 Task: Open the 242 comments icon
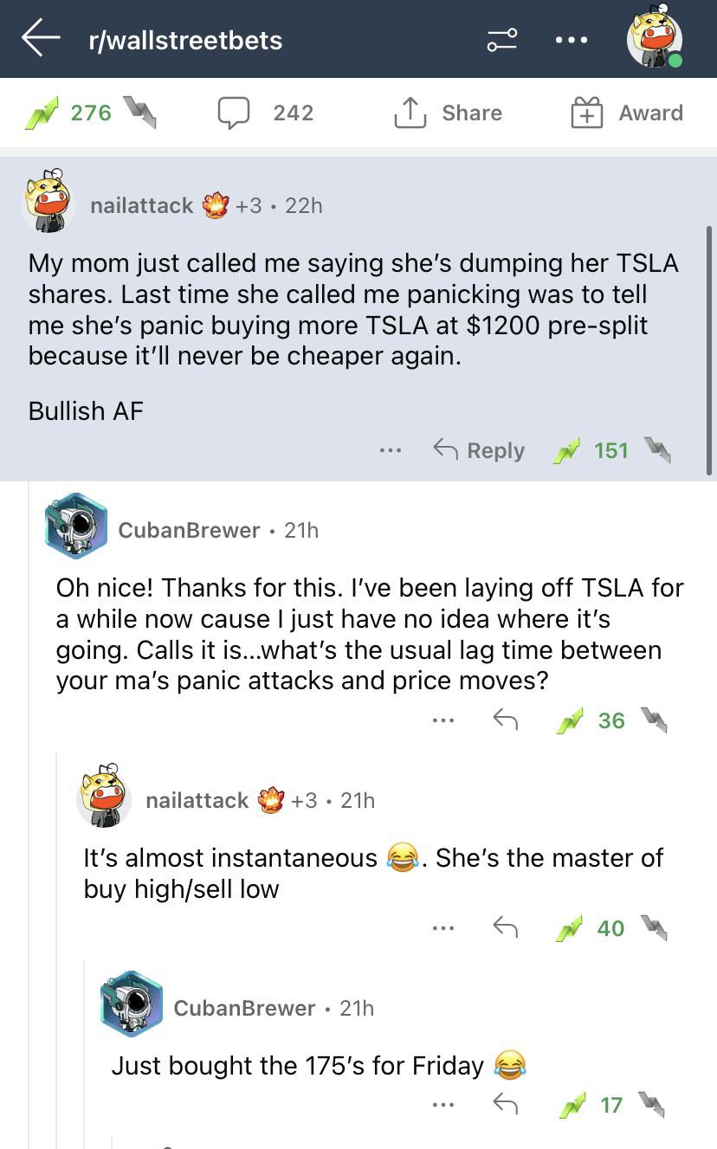pyautogui.click(x=234, y=113)
